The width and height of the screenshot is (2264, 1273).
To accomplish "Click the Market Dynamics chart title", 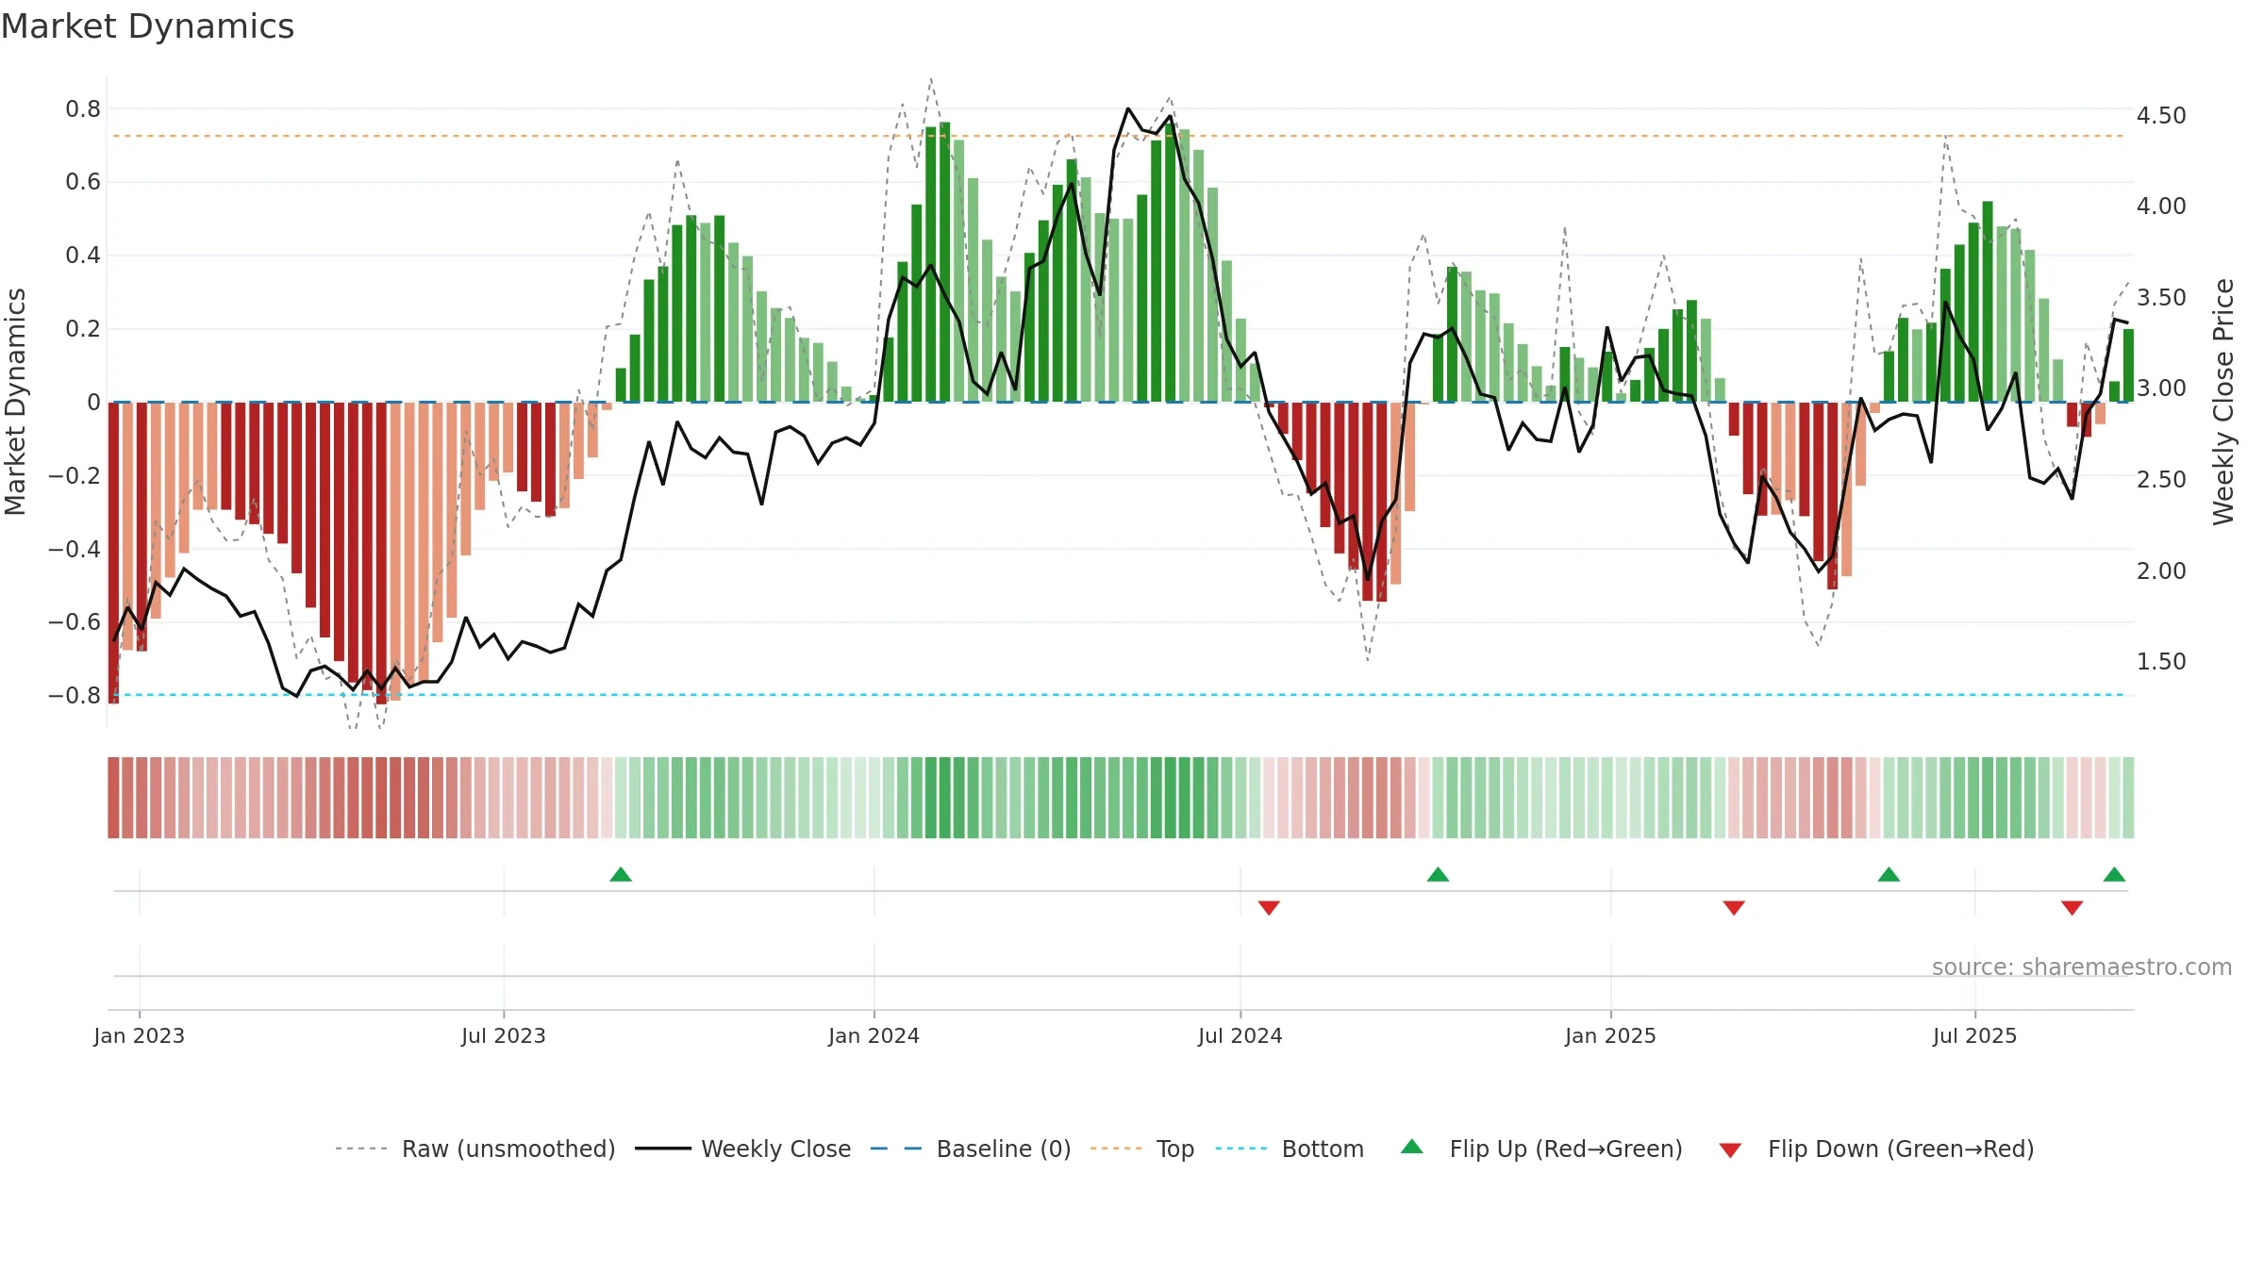I will pos(147,26).
